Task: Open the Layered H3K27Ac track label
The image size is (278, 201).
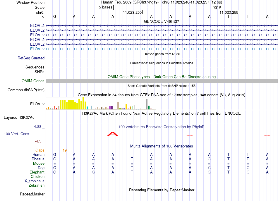Action: point(19,117)
